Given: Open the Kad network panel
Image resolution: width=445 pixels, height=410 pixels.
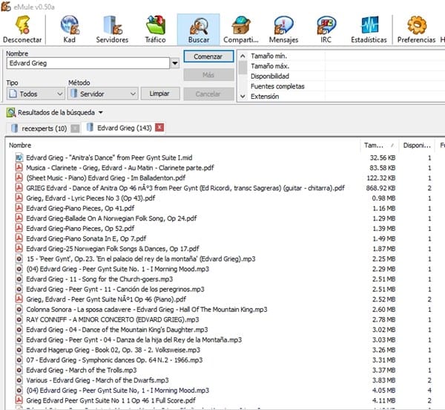Looking at the screenshot, I should coord(70,29).
